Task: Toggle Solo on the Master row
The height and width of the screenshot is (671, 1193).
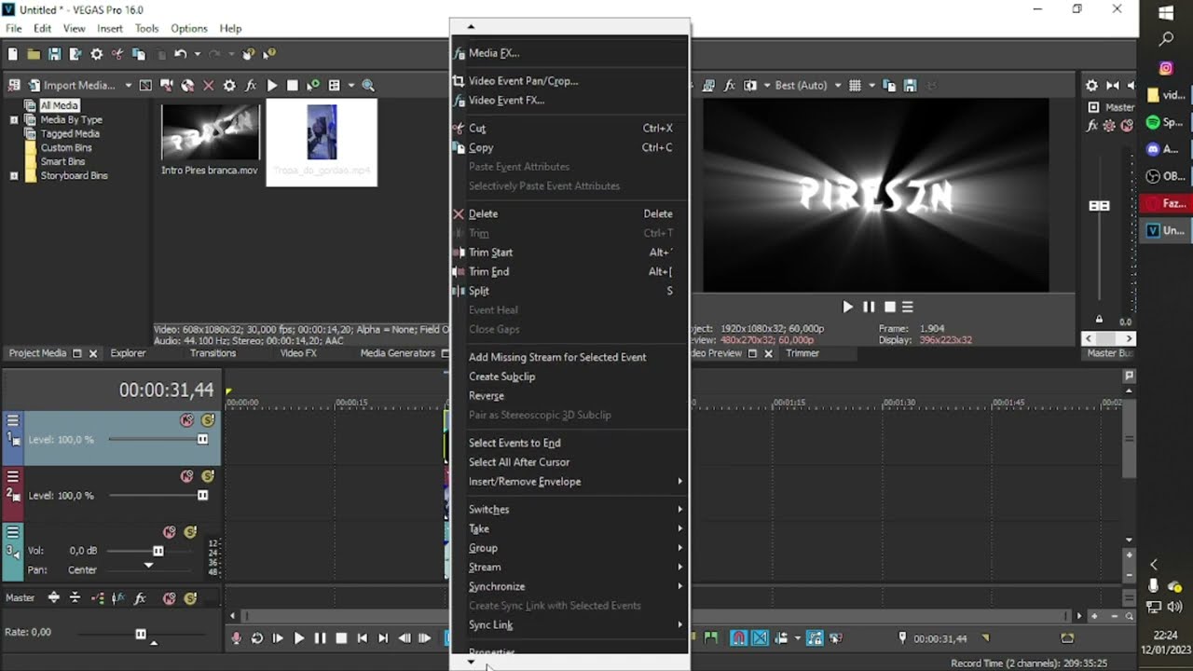Action: click(190, 597)
